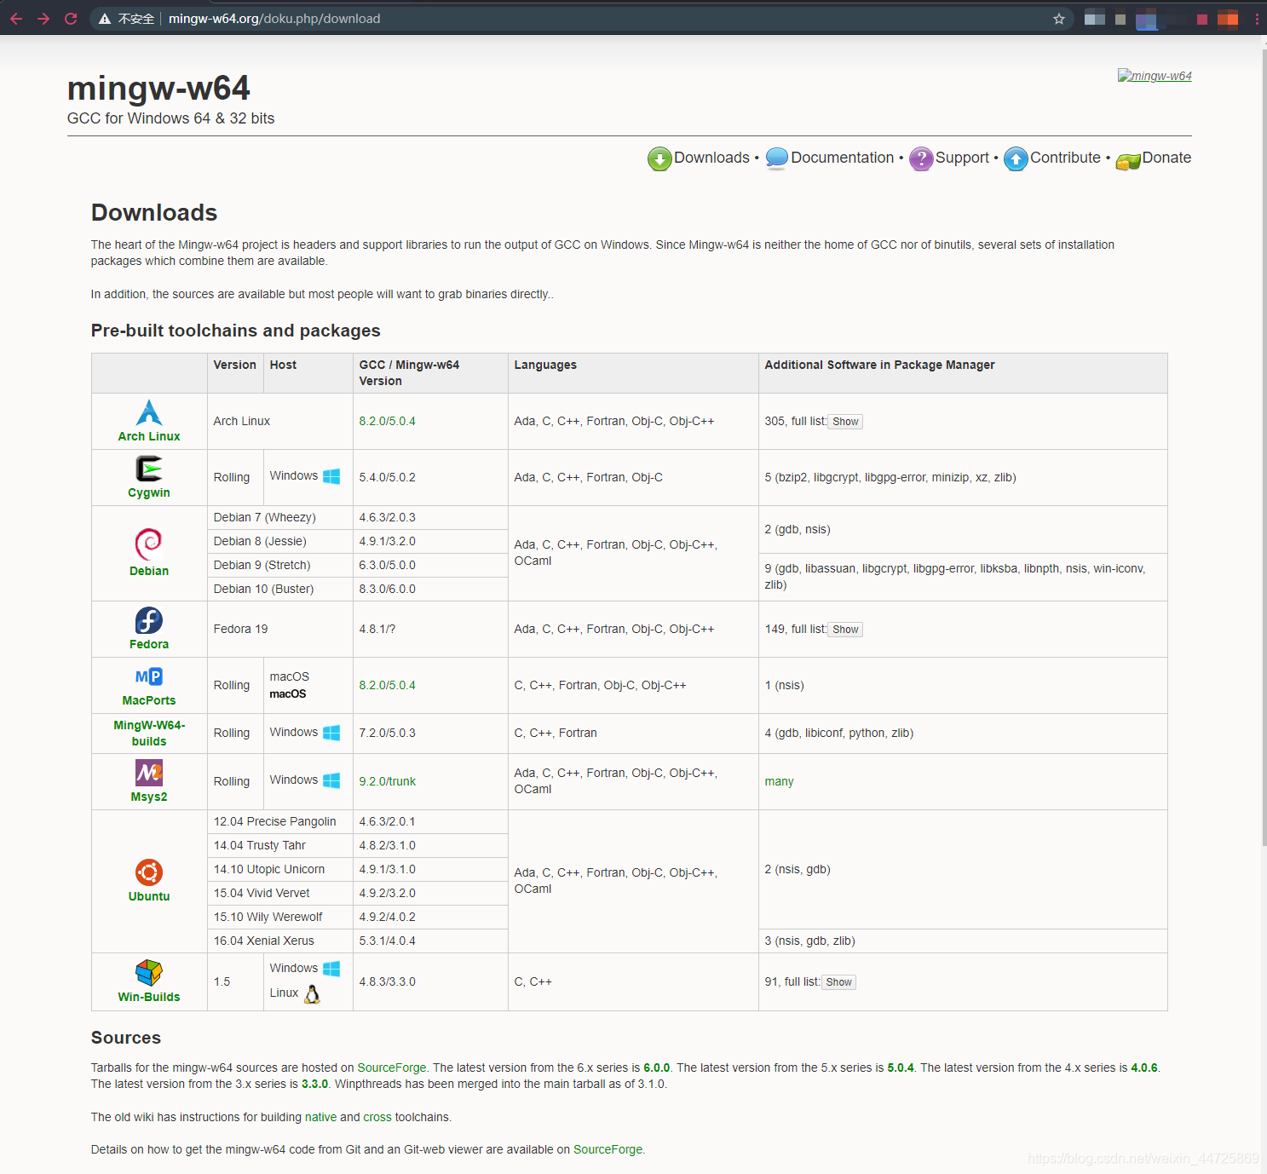Viewport: 1267px width, 1174px height.
Task: Open the Ubuntu text link
Action: point(149,896)
